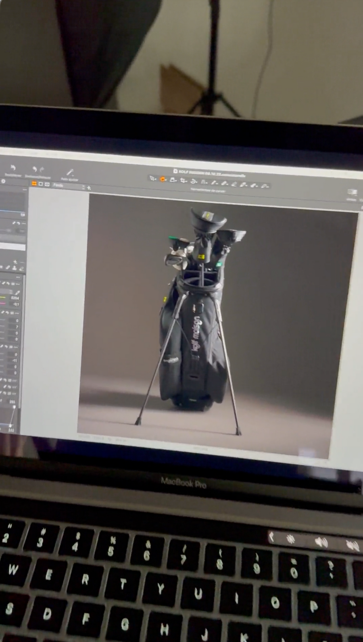Pick white balance with the eyedropper icon
This screenshot has width=363, height=642.
point(18,293)
